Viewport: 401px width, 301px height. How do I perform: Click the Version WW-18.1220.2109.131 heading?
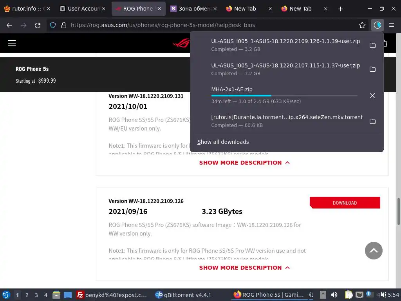click(146, 96)
